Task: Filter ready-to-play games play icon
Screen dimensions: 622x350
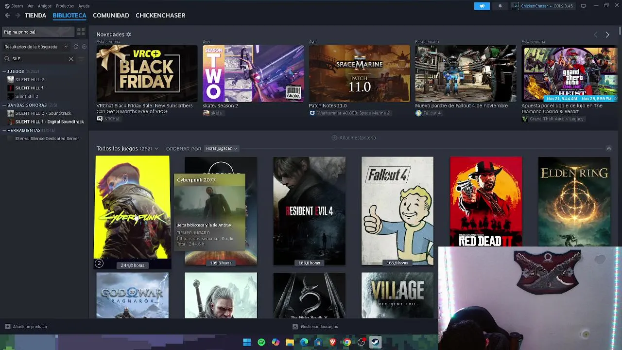Action: (x=84, y=47)
